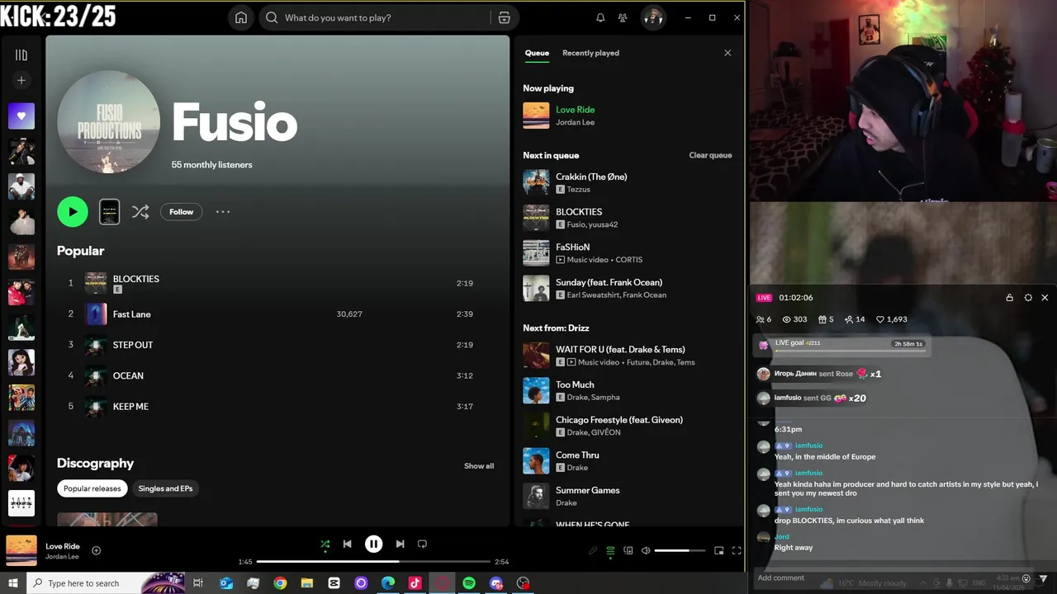Open Connect to a device

click(628, 550)
